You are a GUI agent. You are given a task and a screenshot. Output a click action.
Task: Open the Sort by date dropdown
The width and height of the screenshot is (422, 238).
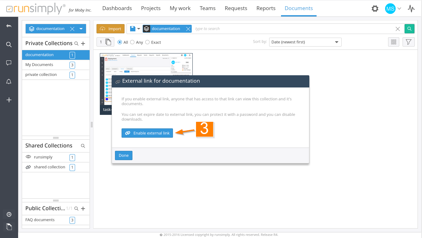pos(305,42)
